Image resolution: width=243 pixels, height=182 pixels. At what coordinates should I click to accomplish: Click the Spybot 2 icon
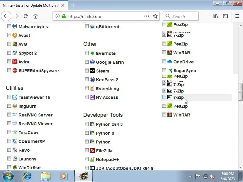tap(15, 53)
